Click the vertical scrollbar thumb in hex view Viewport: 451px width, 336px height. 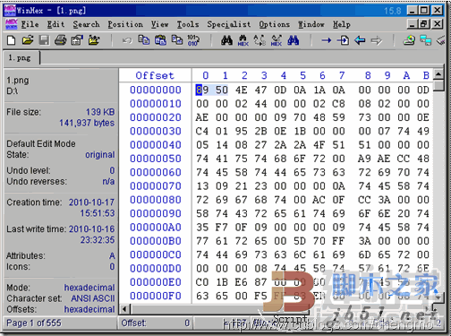(438, 85)
